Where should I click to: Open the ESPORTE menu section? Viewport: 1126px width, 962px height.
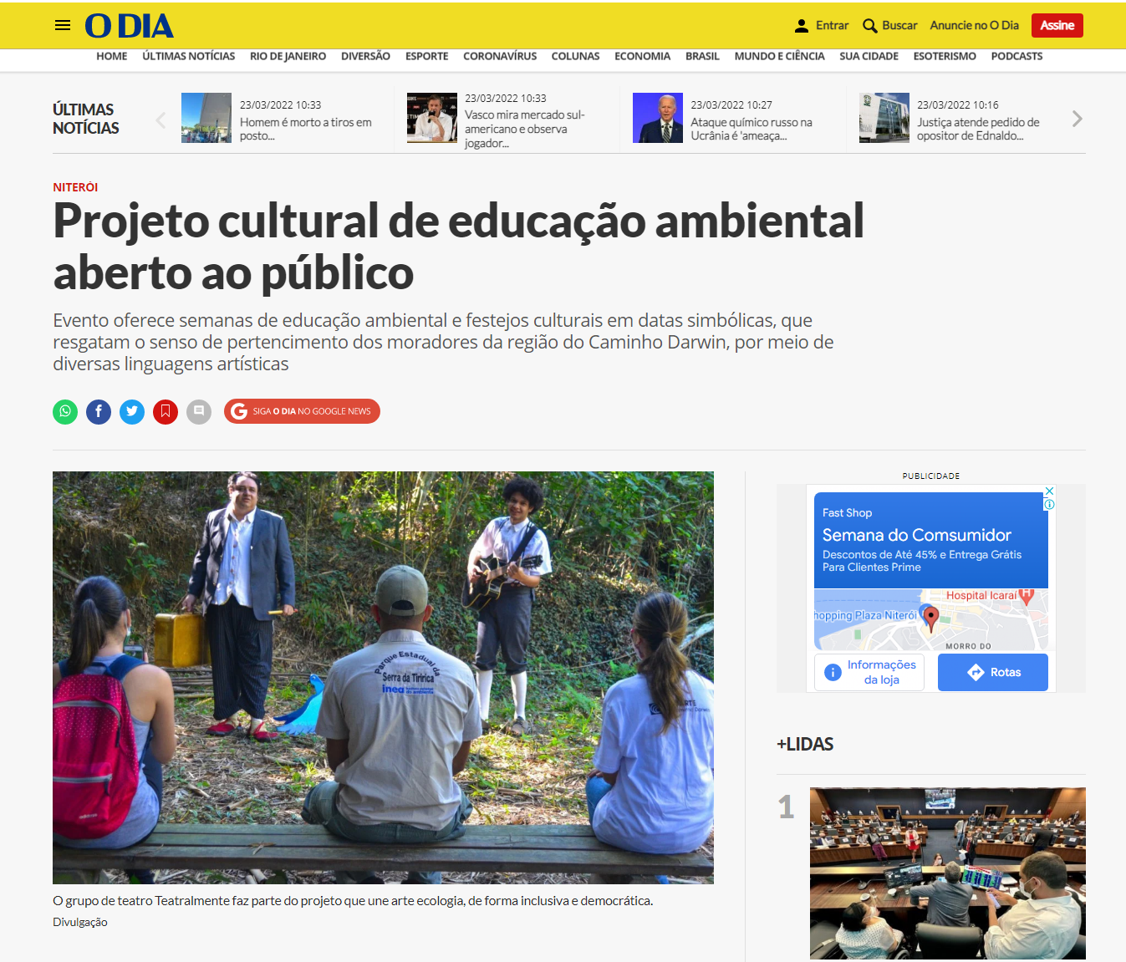[426, 56]
